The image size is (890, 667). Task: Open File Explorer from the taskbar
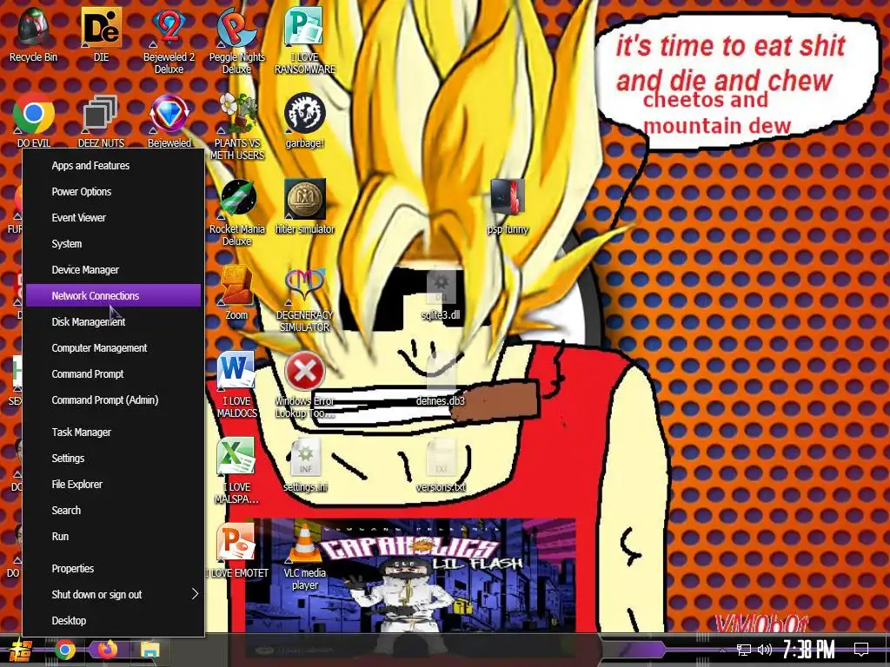coord(150,650)
